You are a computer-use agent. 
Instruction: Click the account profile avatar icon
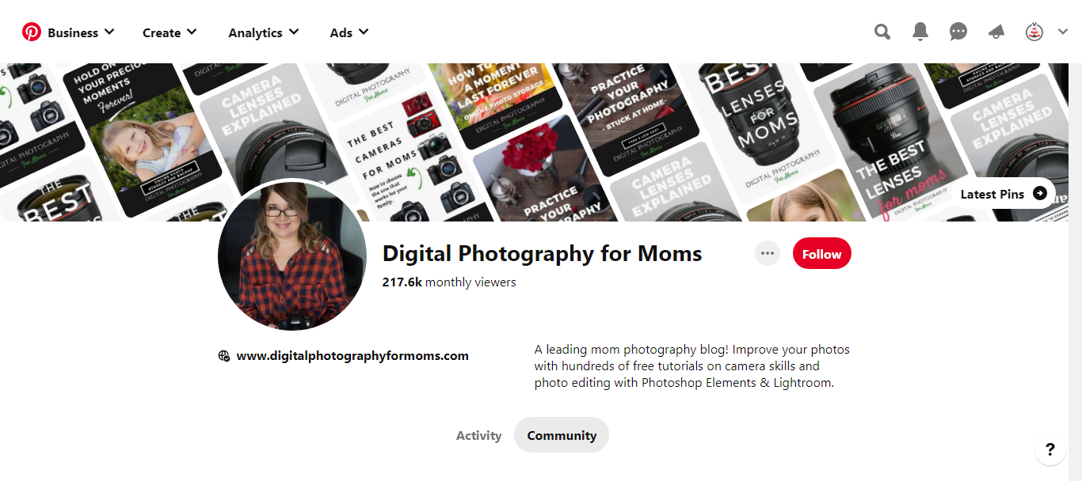1034,32
